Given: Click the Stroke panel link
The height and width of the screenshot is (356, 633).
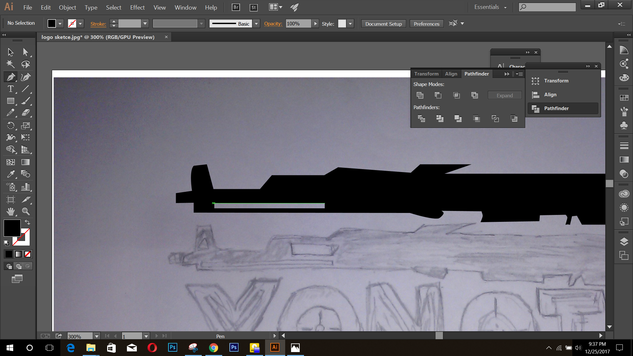Looking at the screenshot, I should [x=98, y=24].
